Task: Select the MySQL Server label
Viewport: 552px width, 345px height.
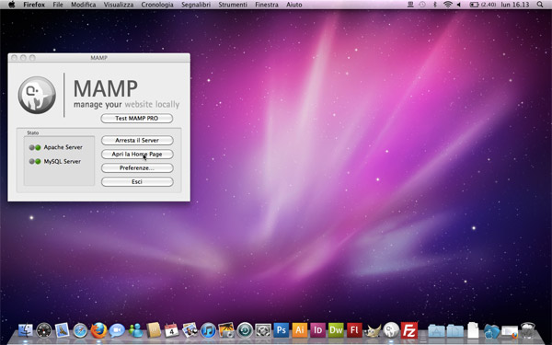Action: point(63,161)
